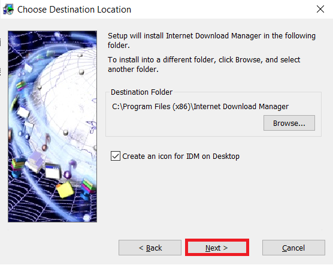
Task: Click the globe installer artwork image
Action: tap(53, 127)
